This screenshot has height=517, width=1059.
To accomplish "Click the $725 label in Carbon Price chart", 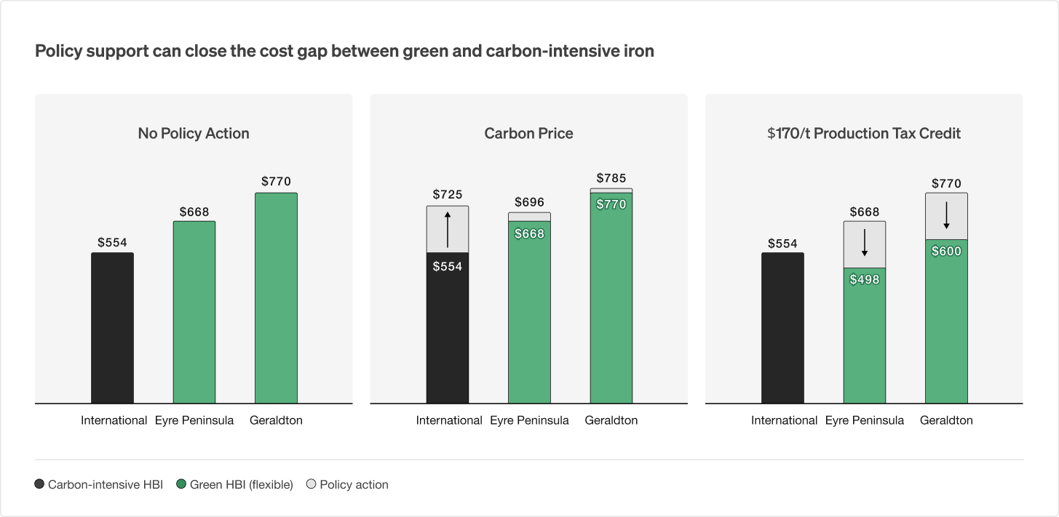I will (x=448, y=195).
